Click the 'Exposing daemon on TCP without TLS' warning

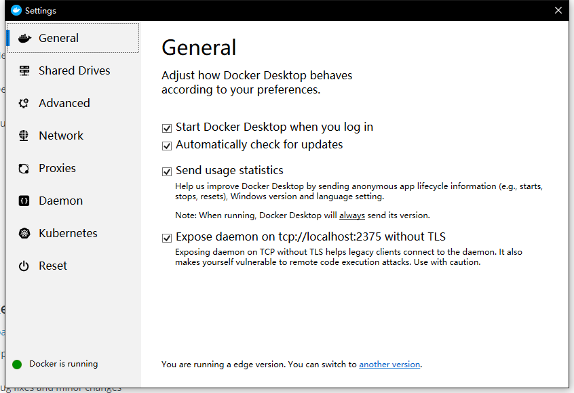tap(349, 257)
